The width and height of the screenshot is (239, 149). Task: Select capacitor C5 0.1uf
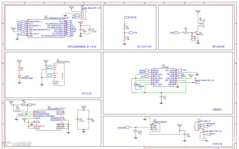pyautogui.click(x=78, y=119)
